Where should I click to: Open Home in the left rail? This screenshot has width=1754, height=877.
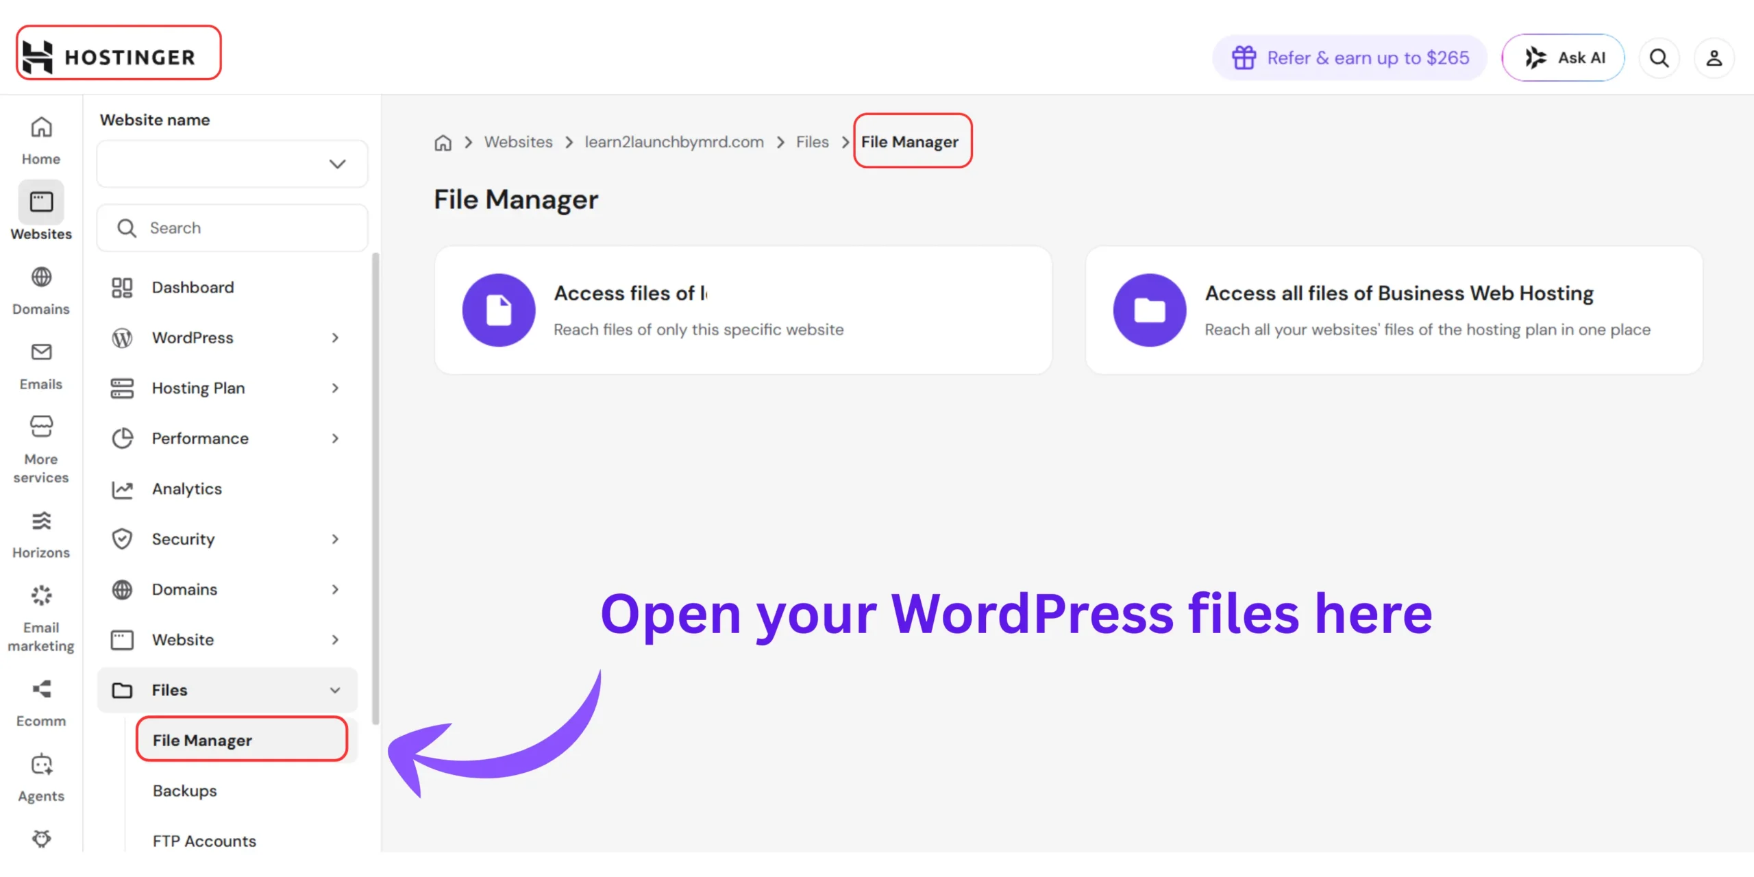[41, 140]
